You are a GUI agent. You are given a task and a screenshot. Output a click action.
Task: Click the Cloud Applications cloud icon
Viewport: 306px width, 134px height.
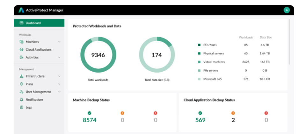[21, 50]
